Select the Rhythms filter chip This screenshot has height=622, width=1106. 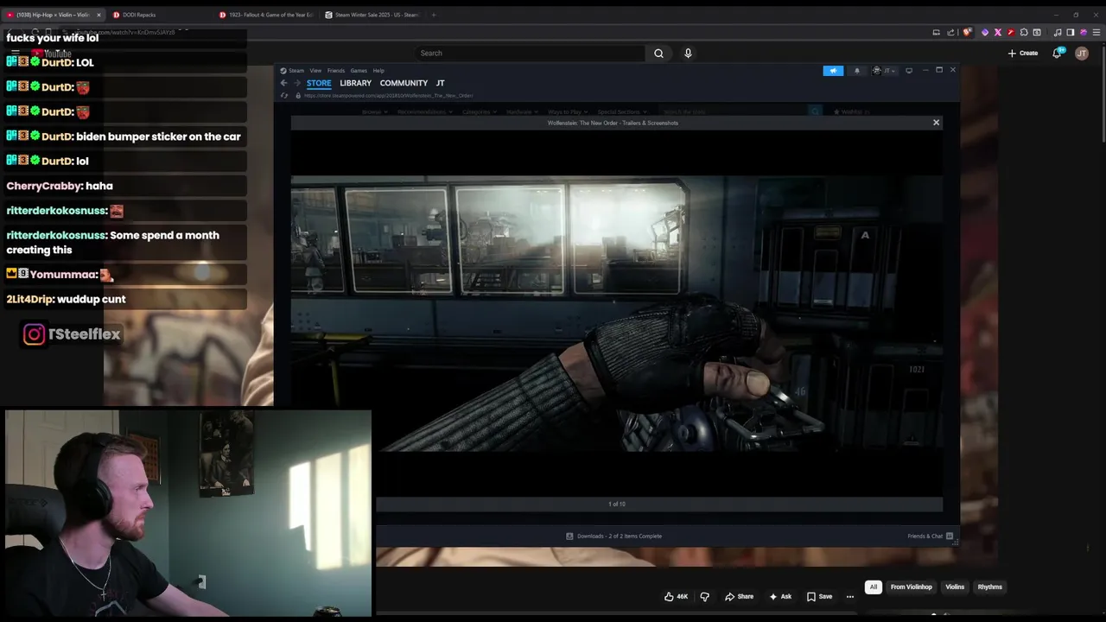990,587
